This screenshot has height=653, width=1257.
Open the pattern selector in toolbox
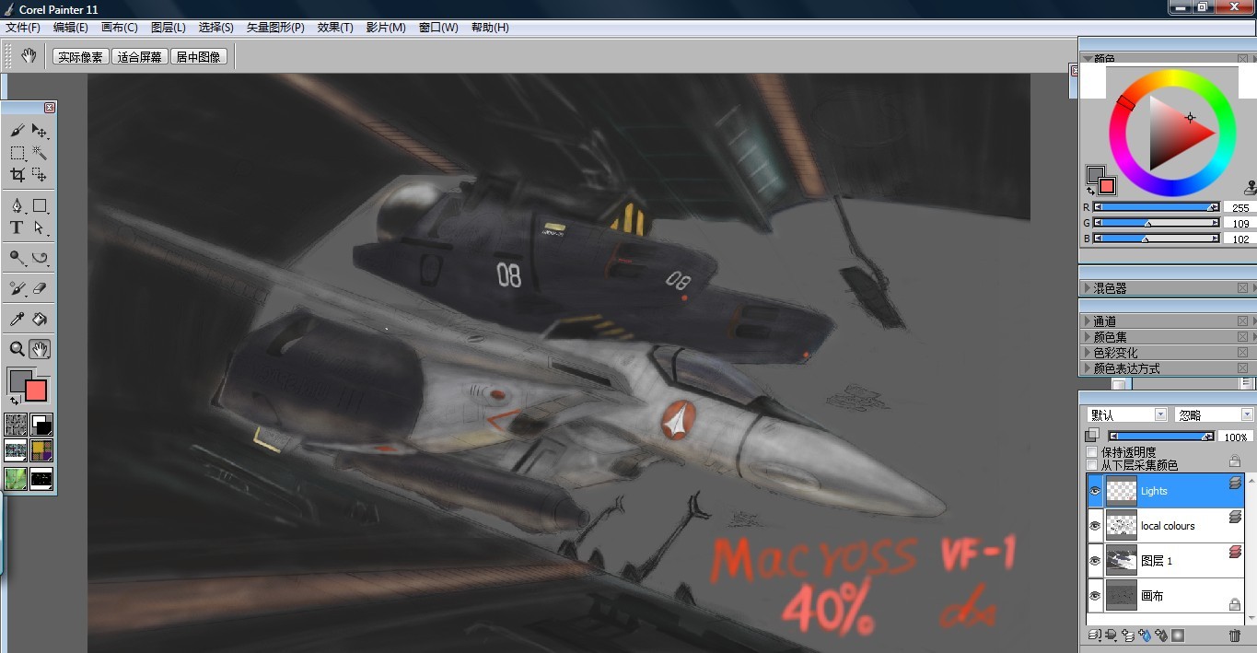coord(17,451)
